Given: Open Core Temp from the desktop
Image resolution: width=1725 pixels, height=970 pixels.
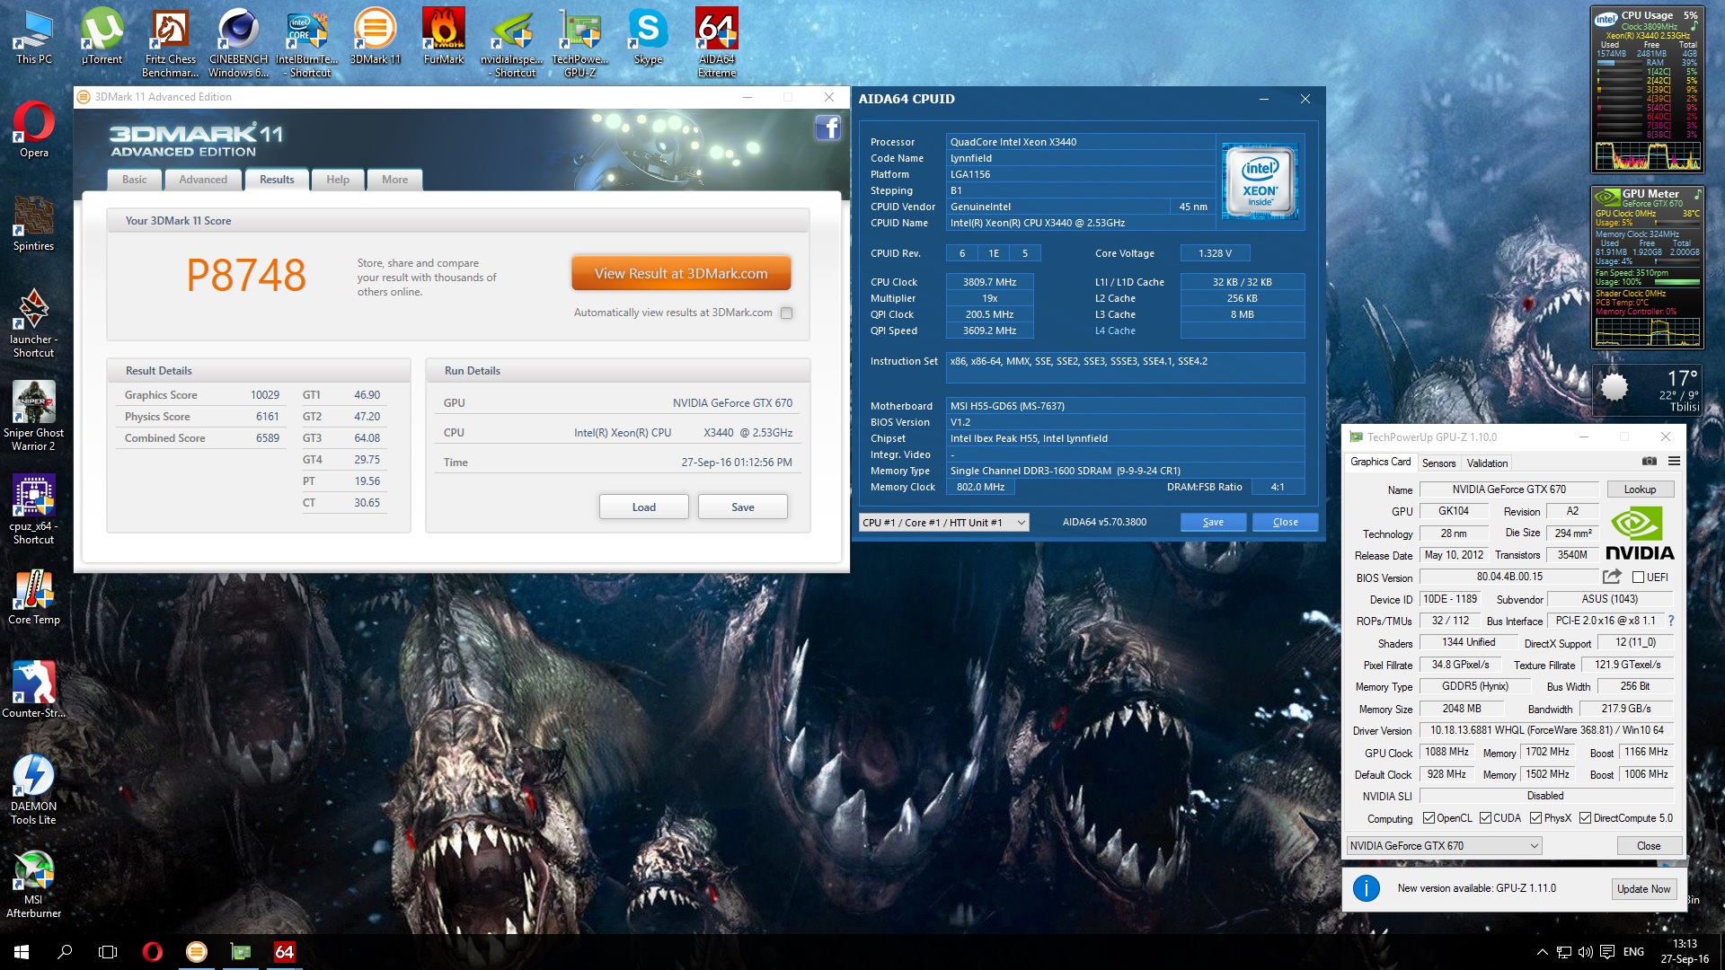Looking at the screenshot, I should click(x=33, y=588).
